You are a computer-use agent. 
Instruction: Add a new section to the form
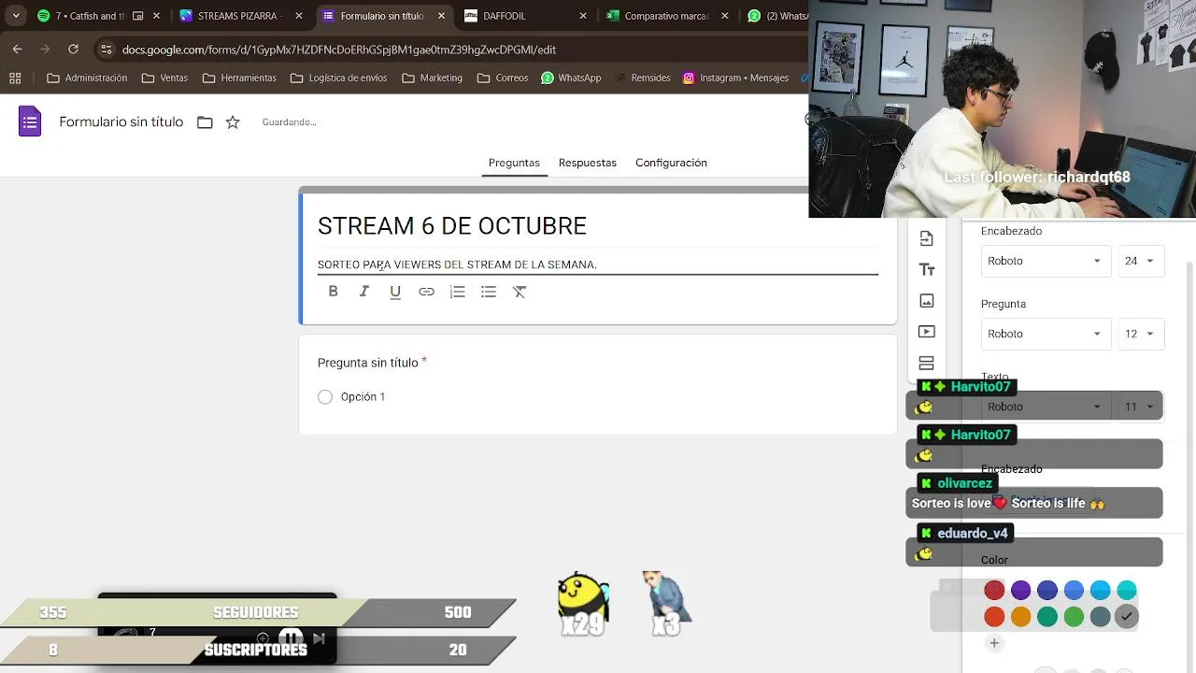tap(927, 363)
